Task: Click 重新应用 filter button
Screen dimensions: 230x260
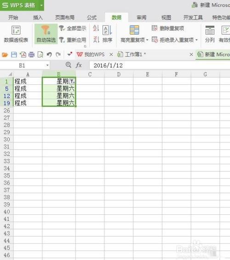Action: 73,40
